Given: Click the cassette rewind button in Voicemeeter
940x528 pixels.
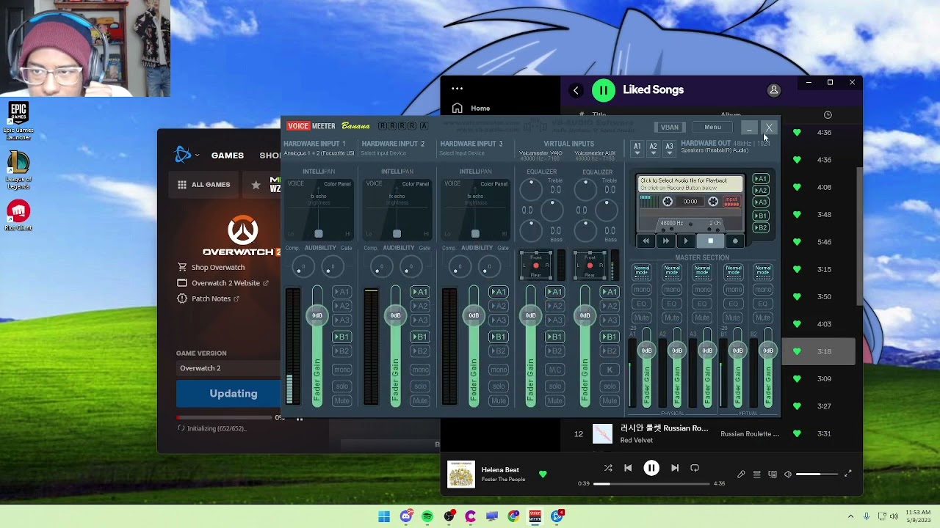Looking at the screenshot, I should coord(646,241).
